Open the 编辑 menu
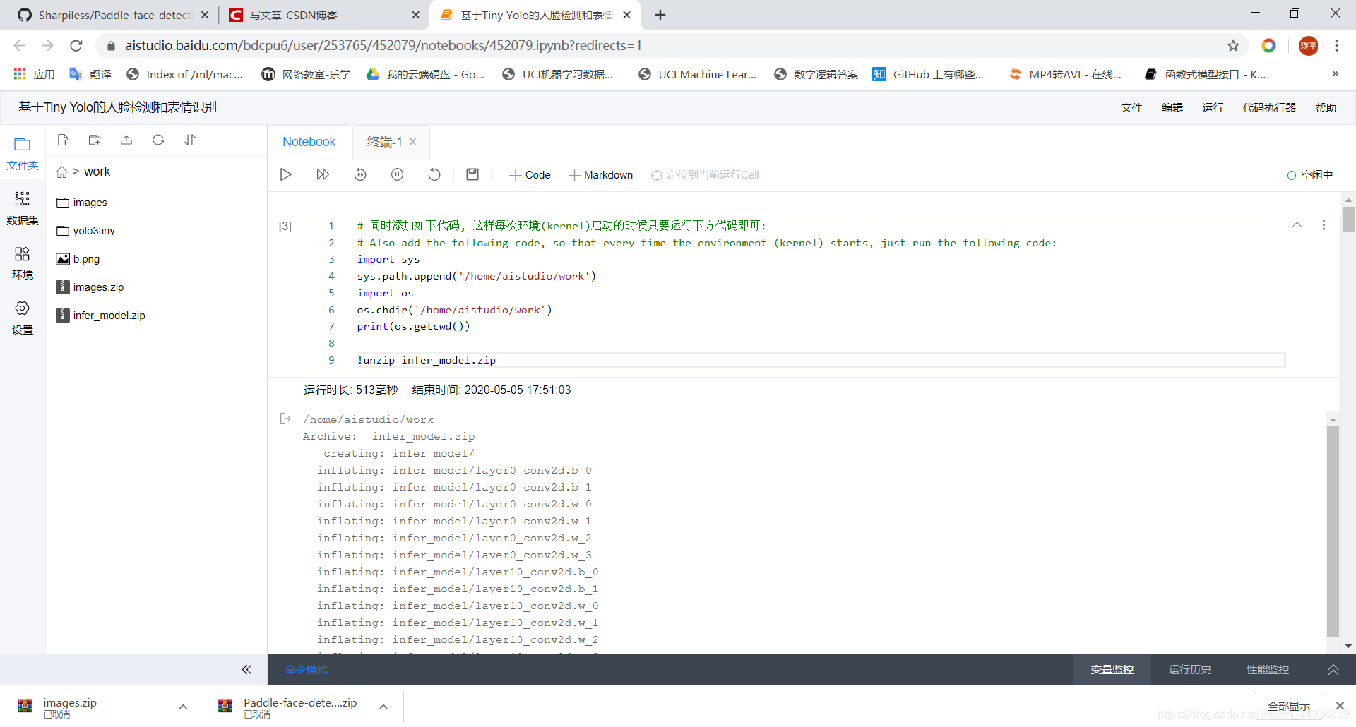The image size is (1356, 727). tap(1172, 108)
